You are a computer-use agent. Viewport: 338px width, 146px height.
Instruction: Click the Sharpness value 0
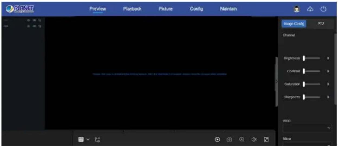point(328,97)
